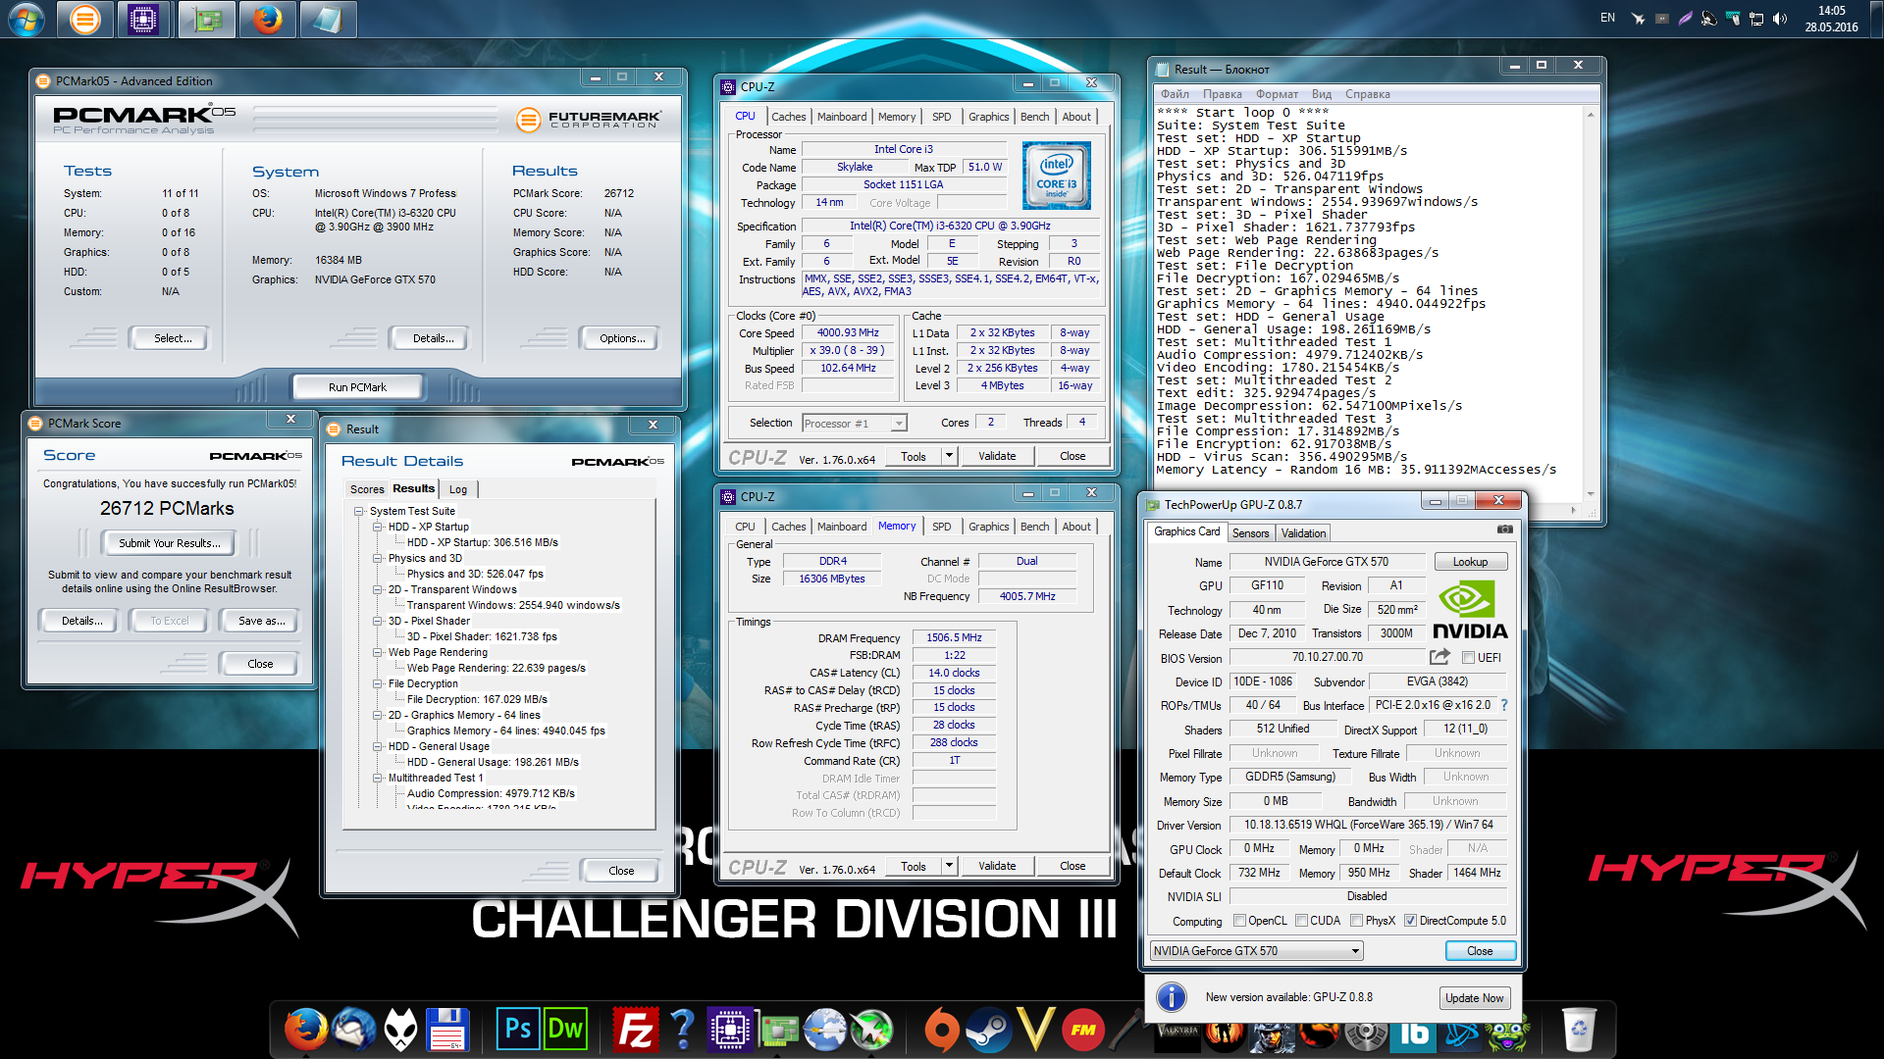Click the Notepad vertical scrollbar up arrow
This screenshot has height=1059, width=1884.
[x=1590, y=115]
